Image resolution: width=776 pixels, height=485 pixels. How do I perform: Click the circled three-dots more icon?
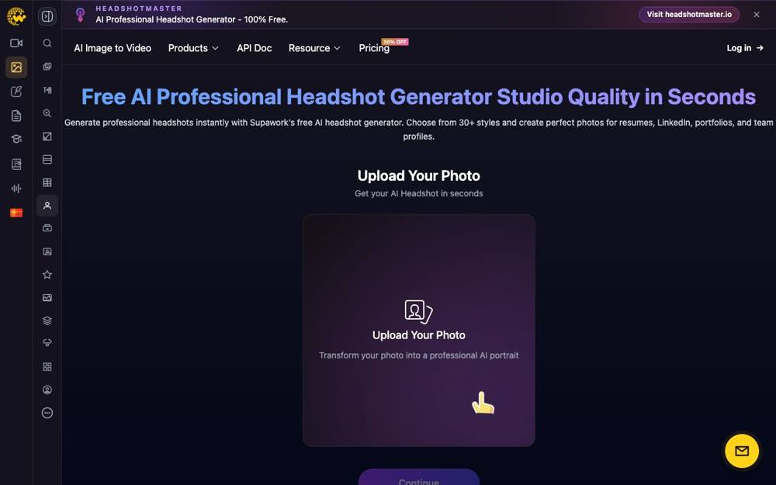point(47,413)
